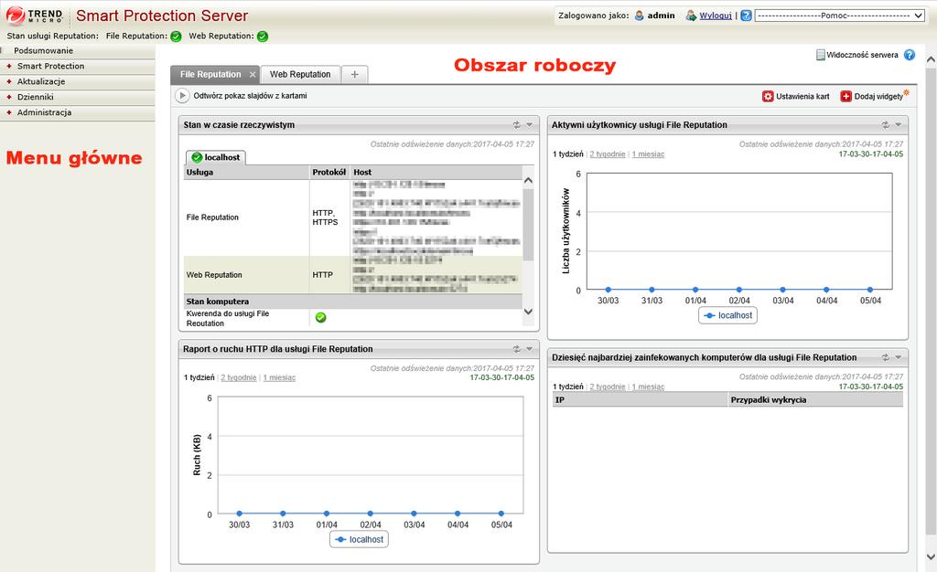
Task: Click the File Reputation service row
Action: point(352,217)
